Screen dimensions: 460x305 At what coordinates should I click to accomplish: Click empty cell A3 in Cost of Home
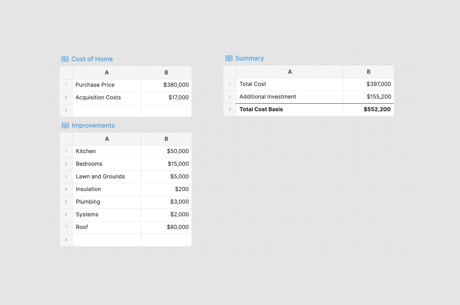107,110
